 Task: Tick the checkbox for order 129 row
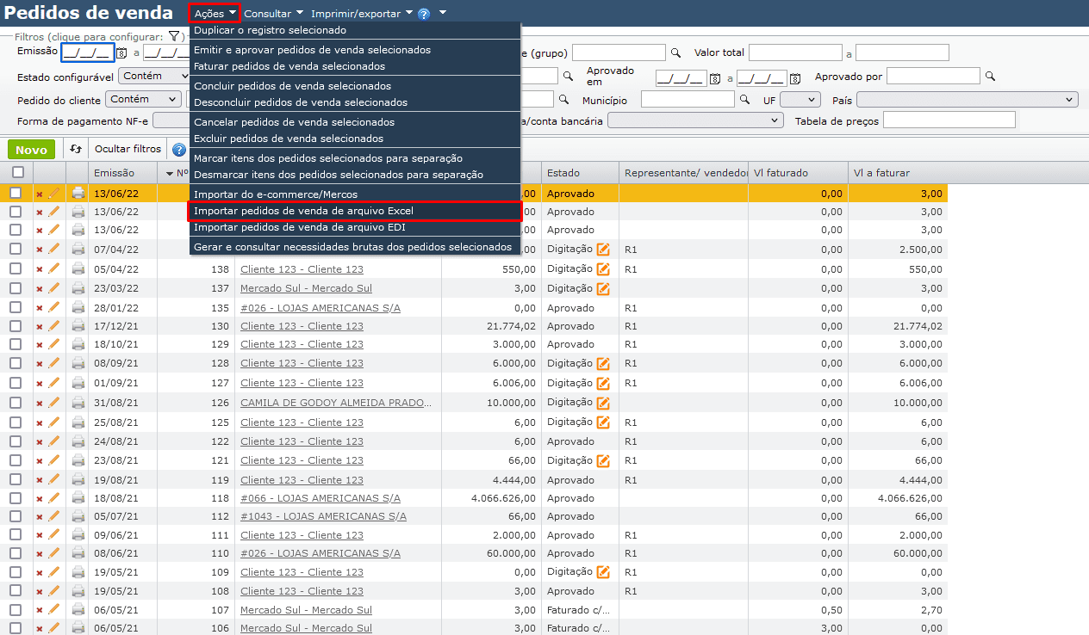(16, 344)
